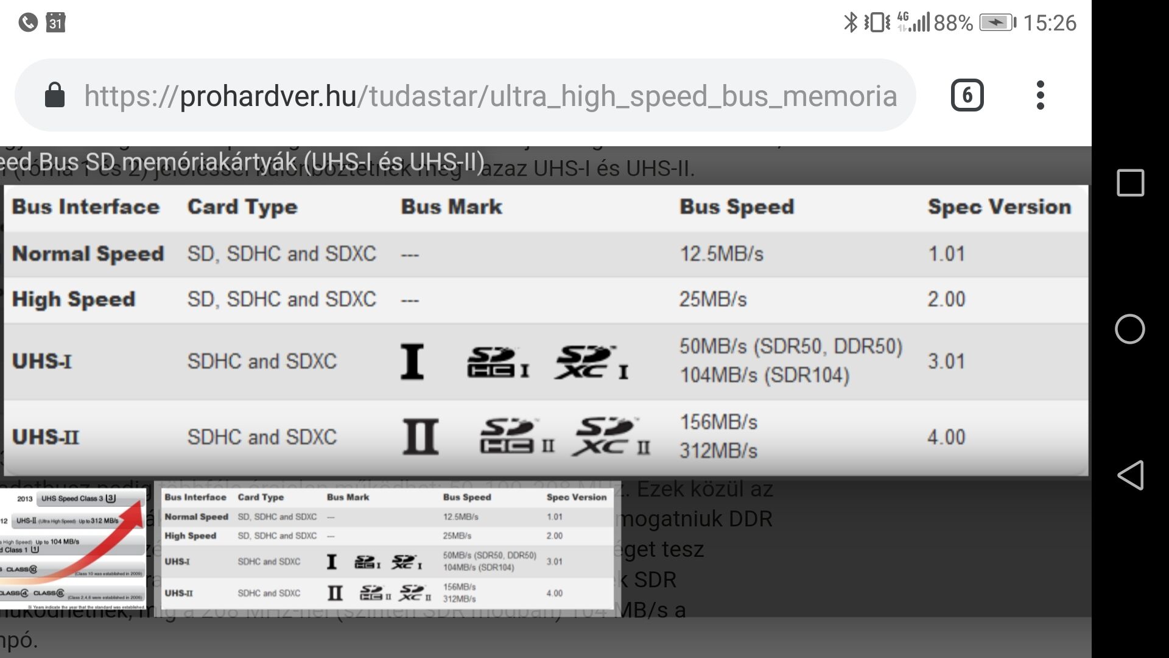1169x658 pixels.
Task: Select the speed class chart thumbnail
Action: pos(73,549)
